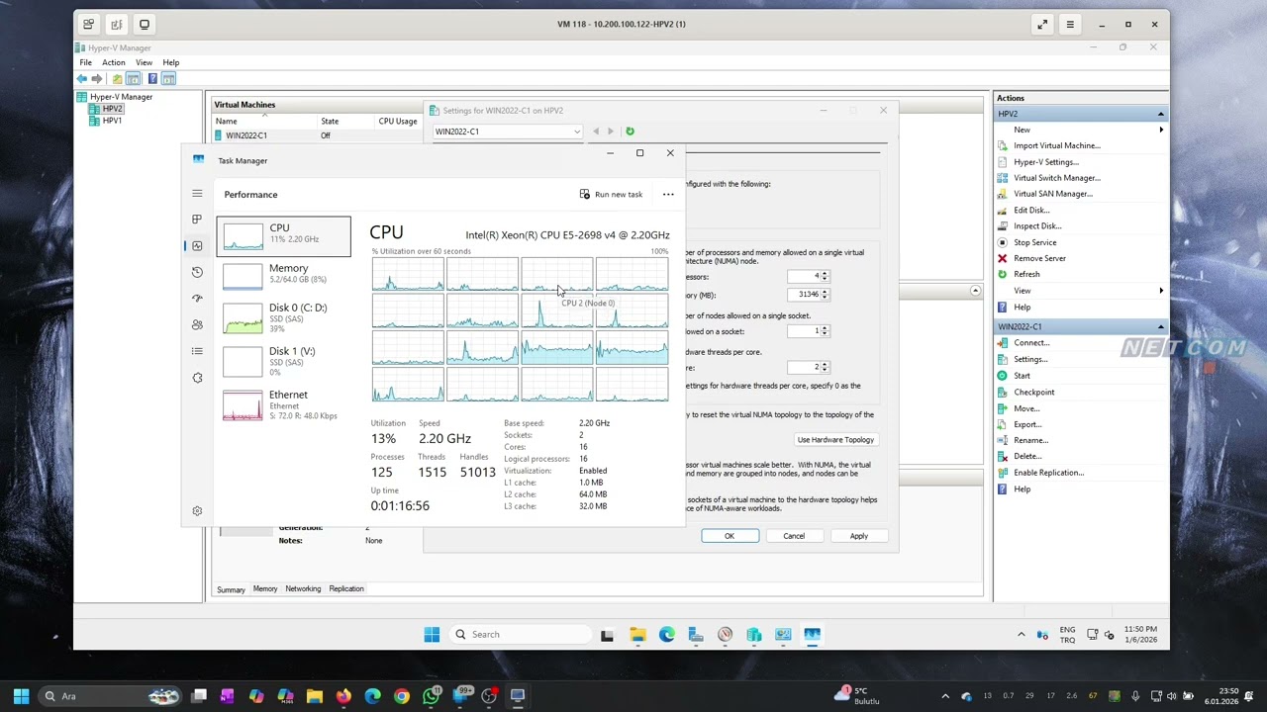Open Startup apps in Task Manager sidebar
The height and width of the screenshot is (712, 1267).
pos(197,299)
